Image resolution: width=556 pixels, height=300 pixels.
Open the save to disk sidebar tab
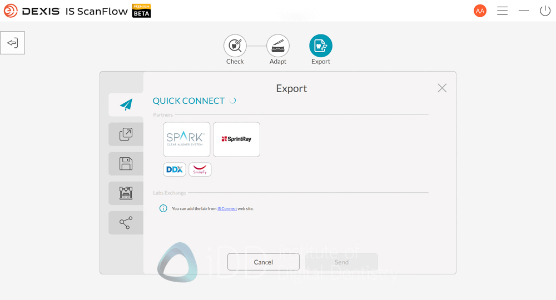[126, 164]
